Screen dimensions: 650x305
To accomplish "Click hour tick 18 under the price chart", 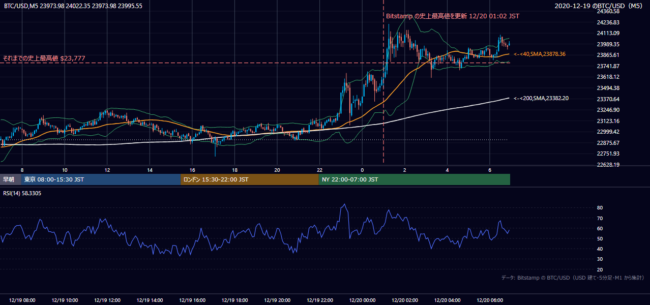I will [x=234, y=170].
